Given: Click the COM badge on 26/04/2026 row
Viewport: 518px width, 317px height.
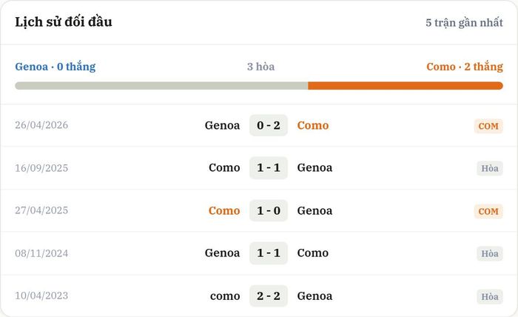Looking at the screenshot, I should [x=488, y=126].
